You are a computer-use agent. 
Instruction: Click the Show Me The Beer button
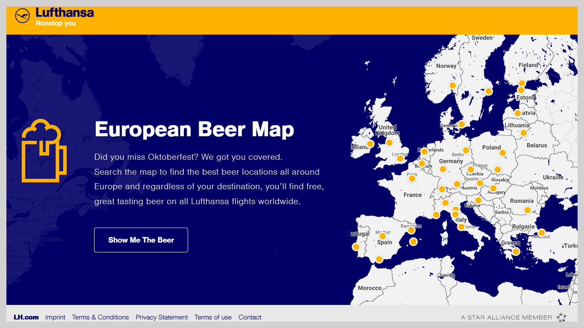click(x=141, y=240)
